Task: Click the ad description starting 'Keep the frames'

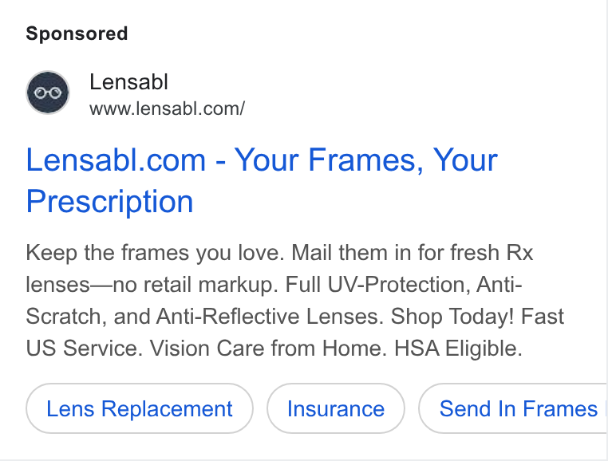Action: pos(294,300)
